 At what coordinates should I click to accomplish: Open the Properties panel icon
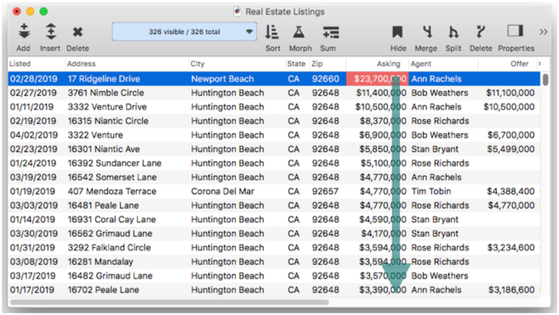click(x=515, y=31)
